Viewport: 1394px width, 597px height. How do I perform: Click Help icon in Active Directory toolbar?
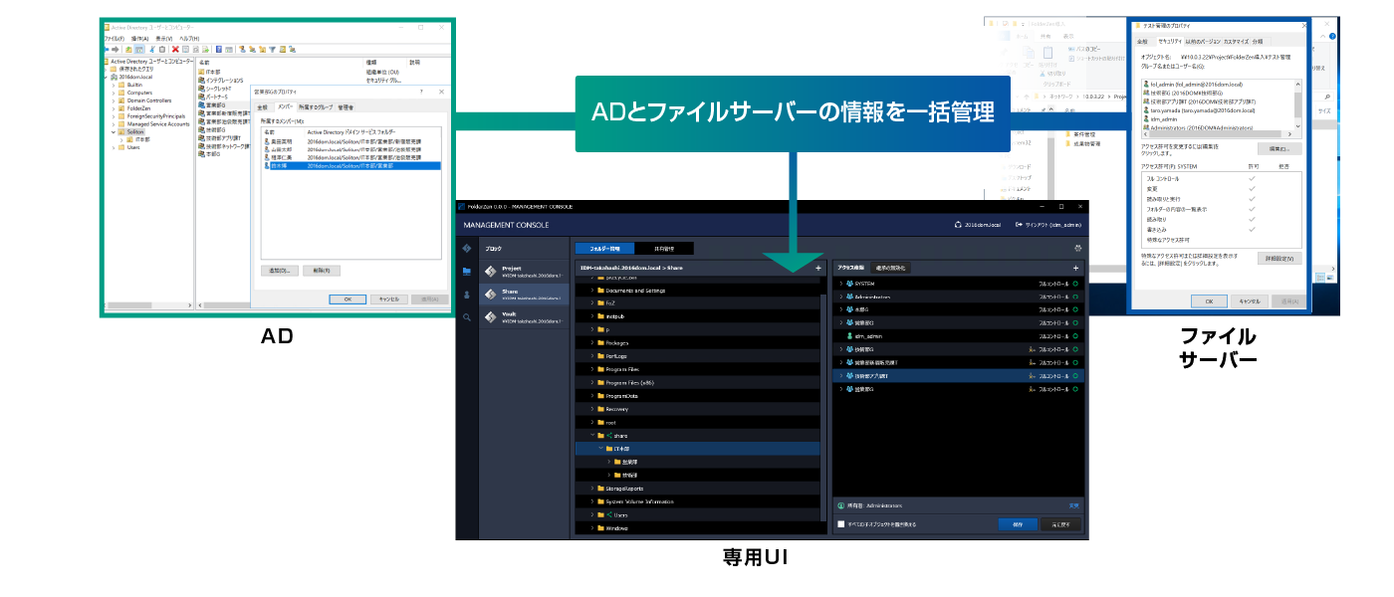point(217,48)
